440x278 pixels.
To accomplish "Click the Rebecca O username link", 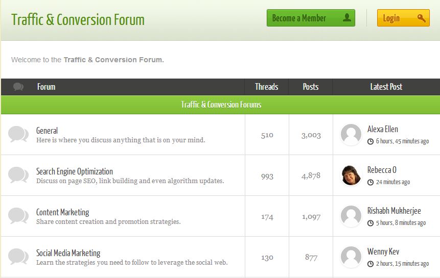I will coord(382,170).
